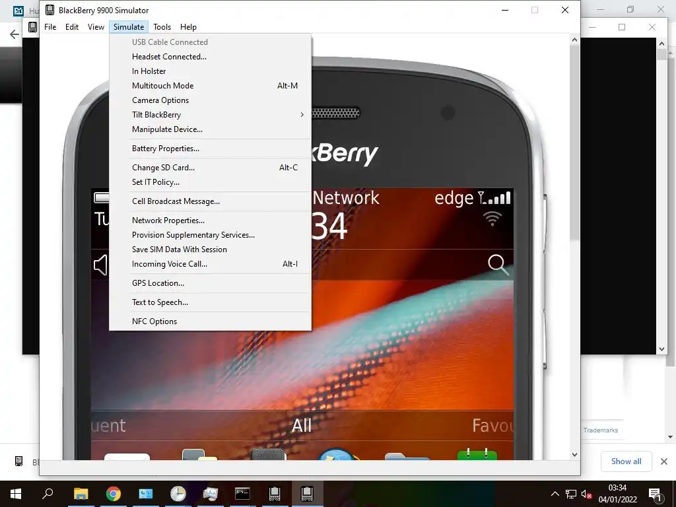The height and width of the screenshot is (507, 676).
Task: Click the Trademarks link in background window
Action: [x=601, y=430]
